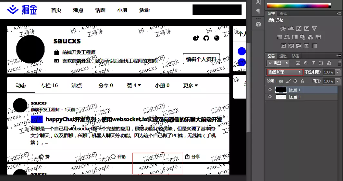
Task: Pick black swatch at ramp end
Action: 330,7
